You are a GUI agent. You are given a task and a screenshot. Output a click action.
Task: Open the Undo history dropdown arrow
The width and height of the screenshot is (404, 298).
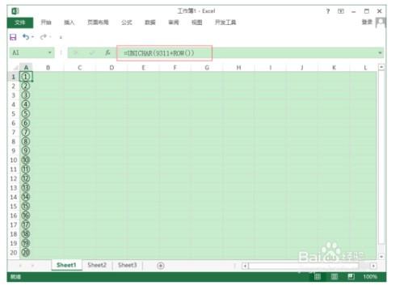[32, 37]
